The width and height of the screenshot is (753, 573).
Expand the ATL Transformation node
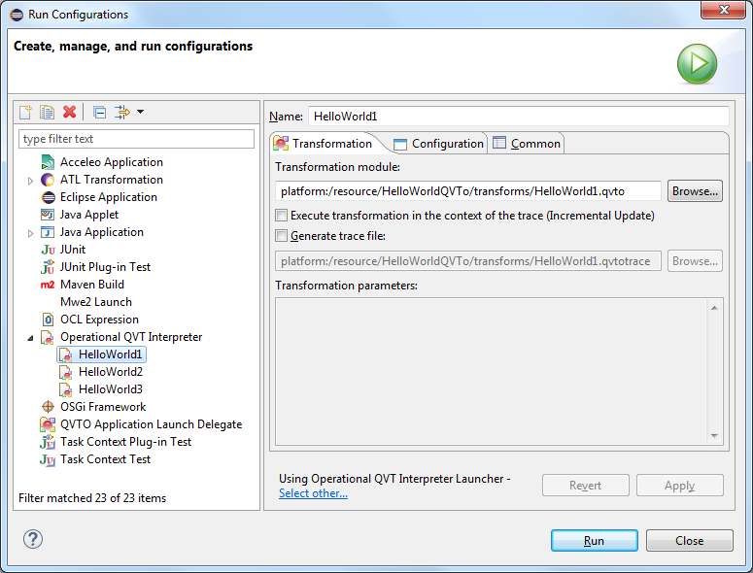coord(30,181)
